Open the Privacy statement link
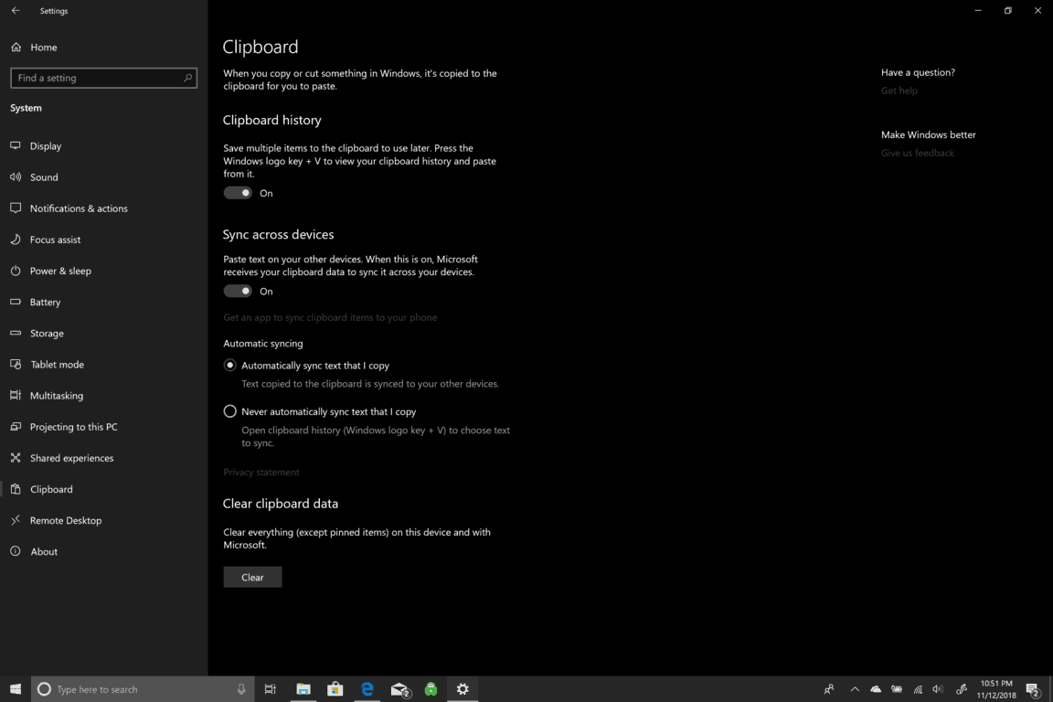Image resolution: width=1053 pixels, height=702 pixels. click(x=261, y=473)
